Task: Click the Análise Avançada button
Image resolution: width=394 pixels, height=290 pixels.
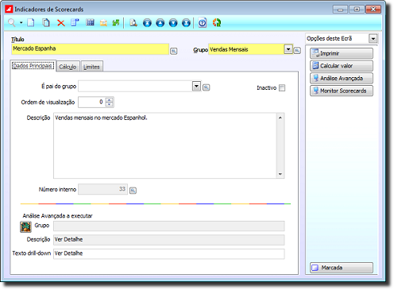Action: tap(342, 78)
